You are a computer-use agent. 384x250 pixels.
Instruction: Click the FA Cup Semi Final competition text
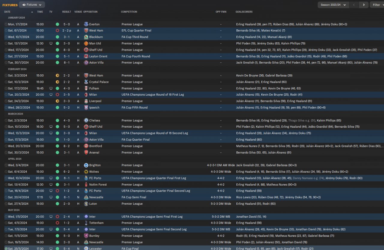[x=134, y=197]
